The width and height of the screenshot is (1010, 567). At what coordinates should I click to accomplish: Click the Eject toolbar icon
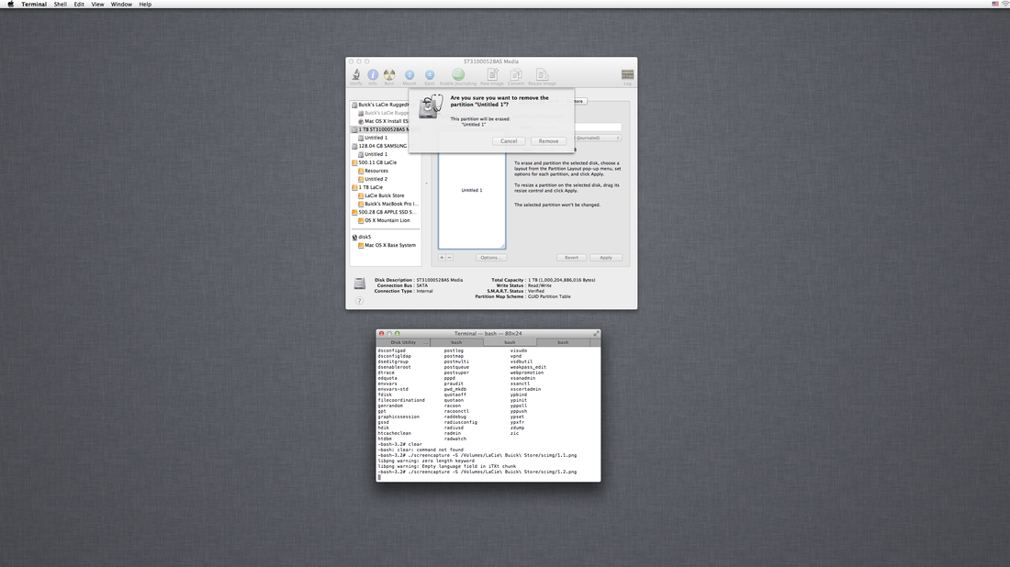coord(429,74)
